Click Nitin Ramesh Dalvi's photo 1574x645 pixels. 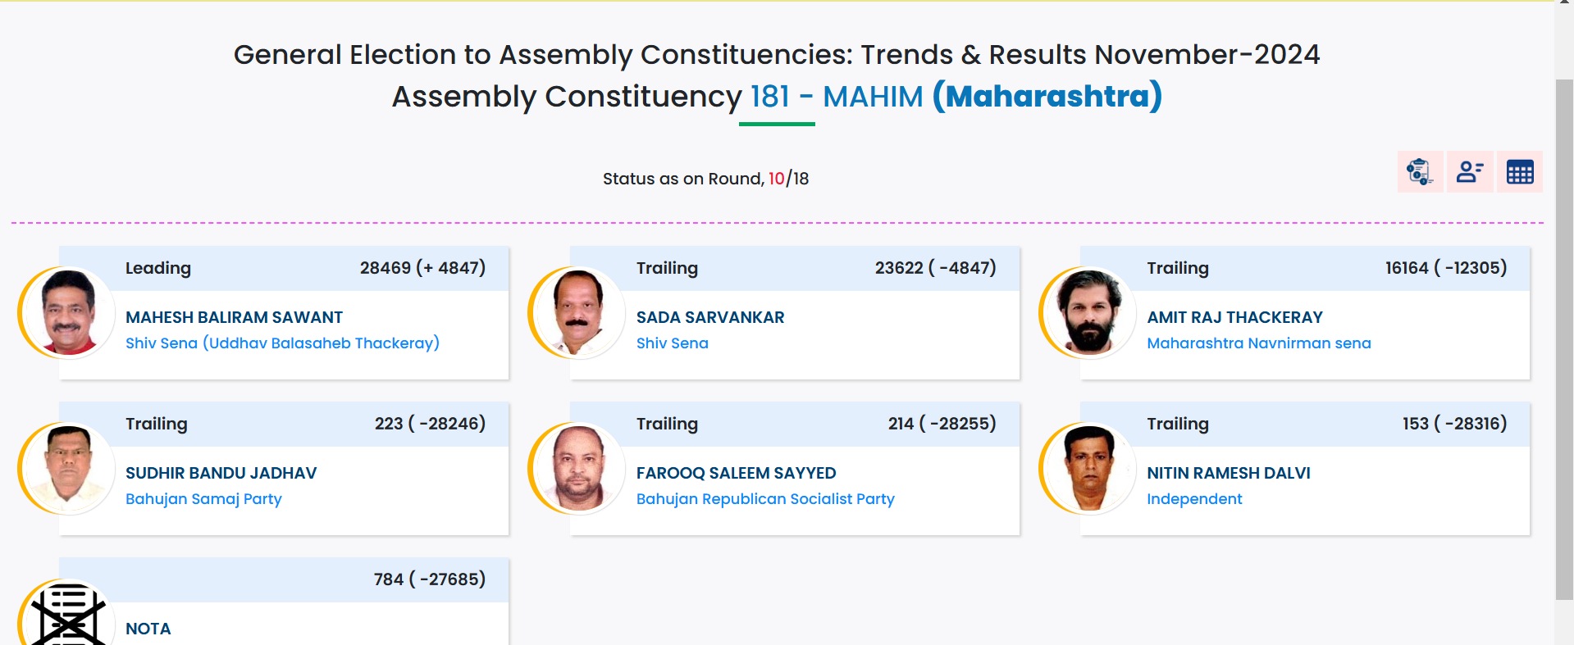pos(1089,468)
